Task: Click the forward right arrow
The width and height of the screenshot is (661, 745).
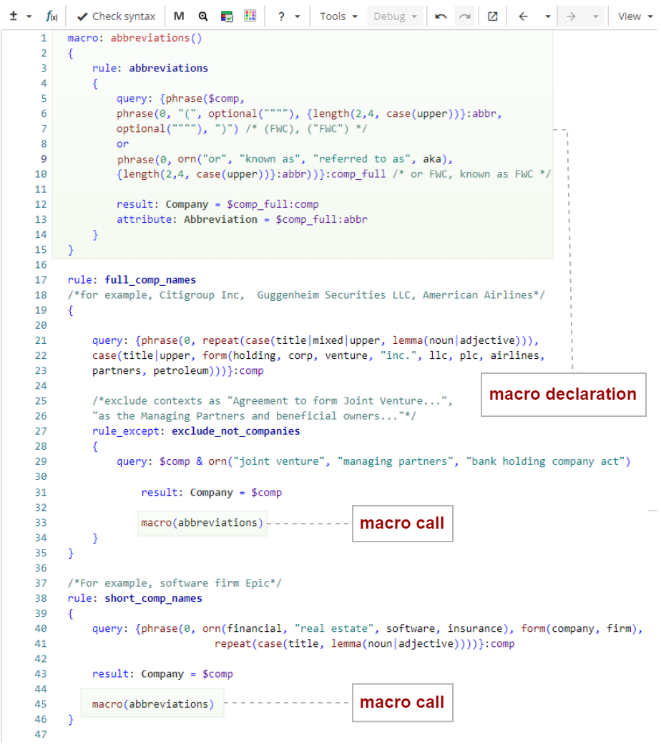Action: pos(571,16)
